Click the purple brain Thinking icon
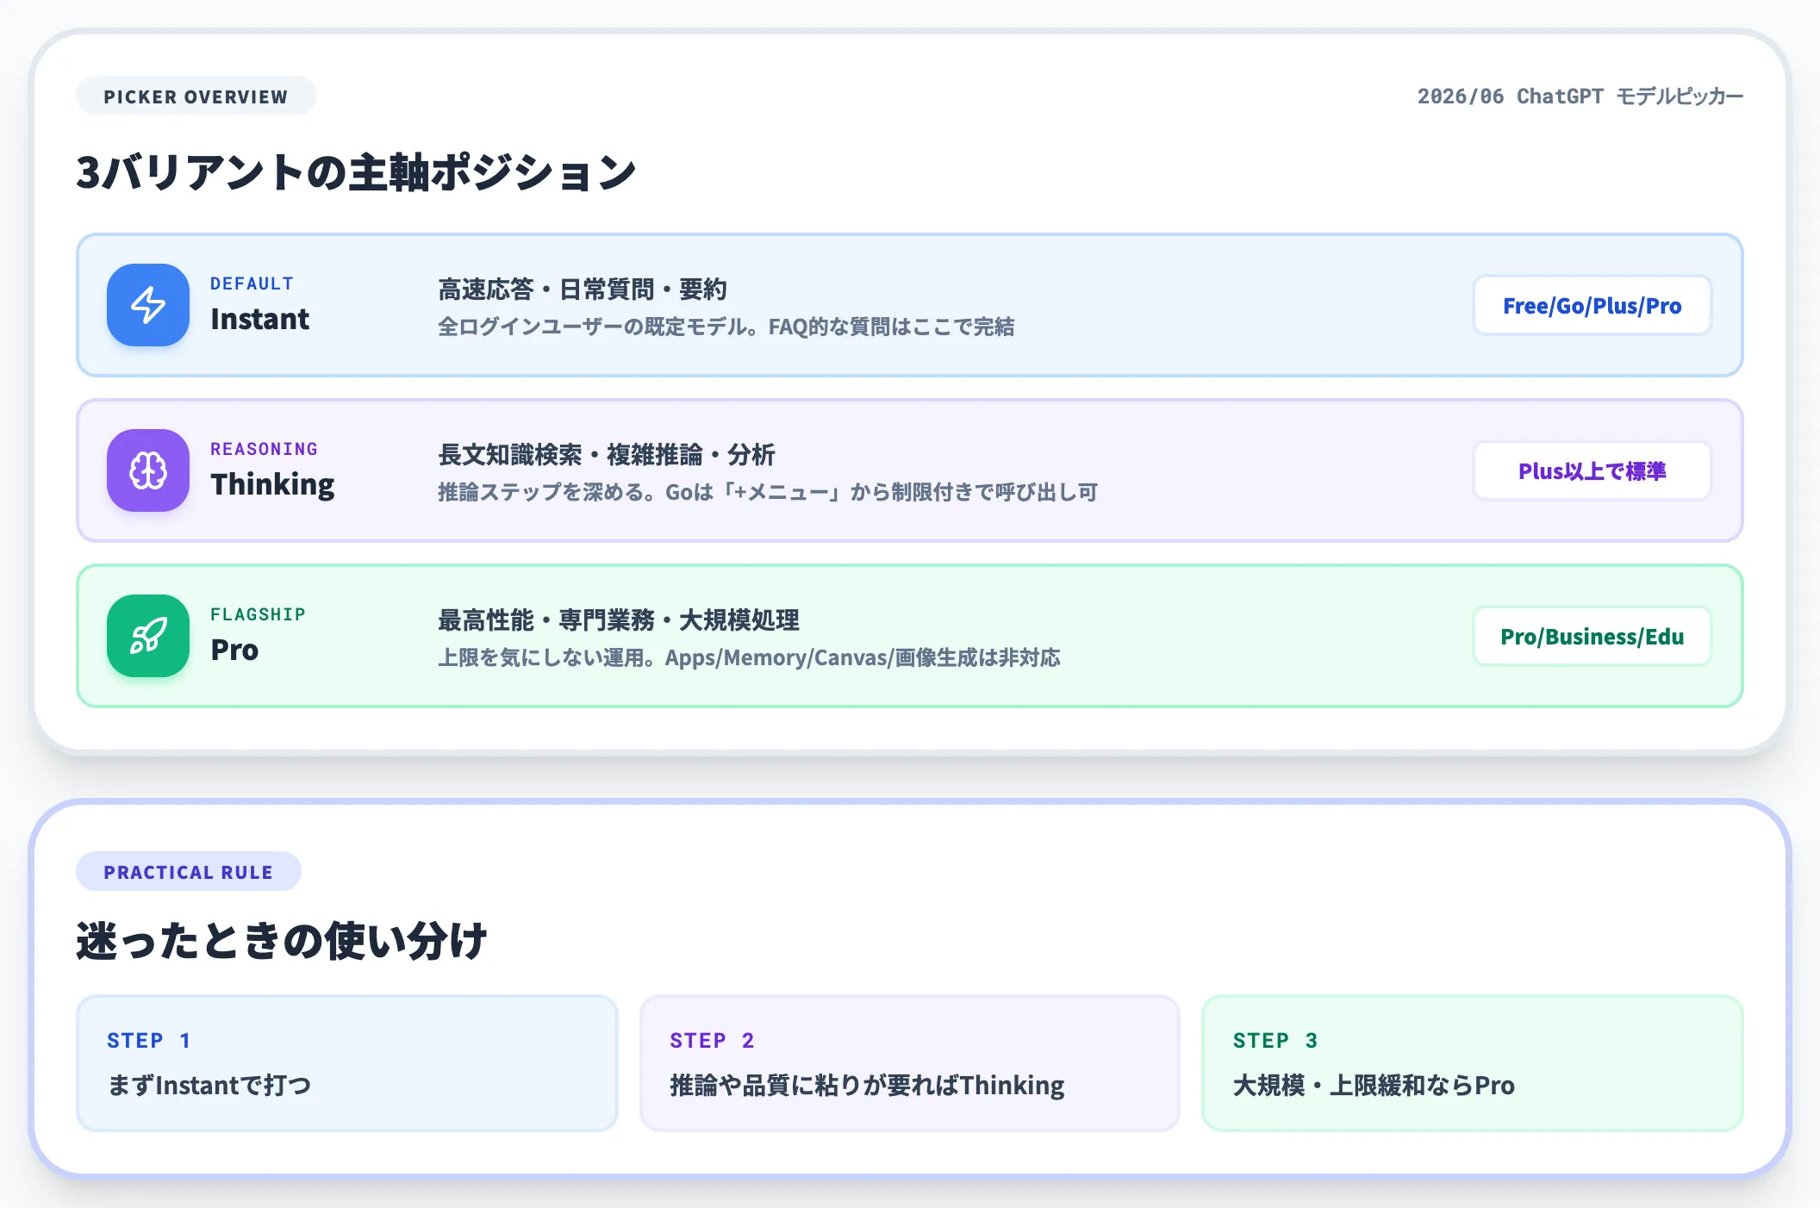 [148, 470]
